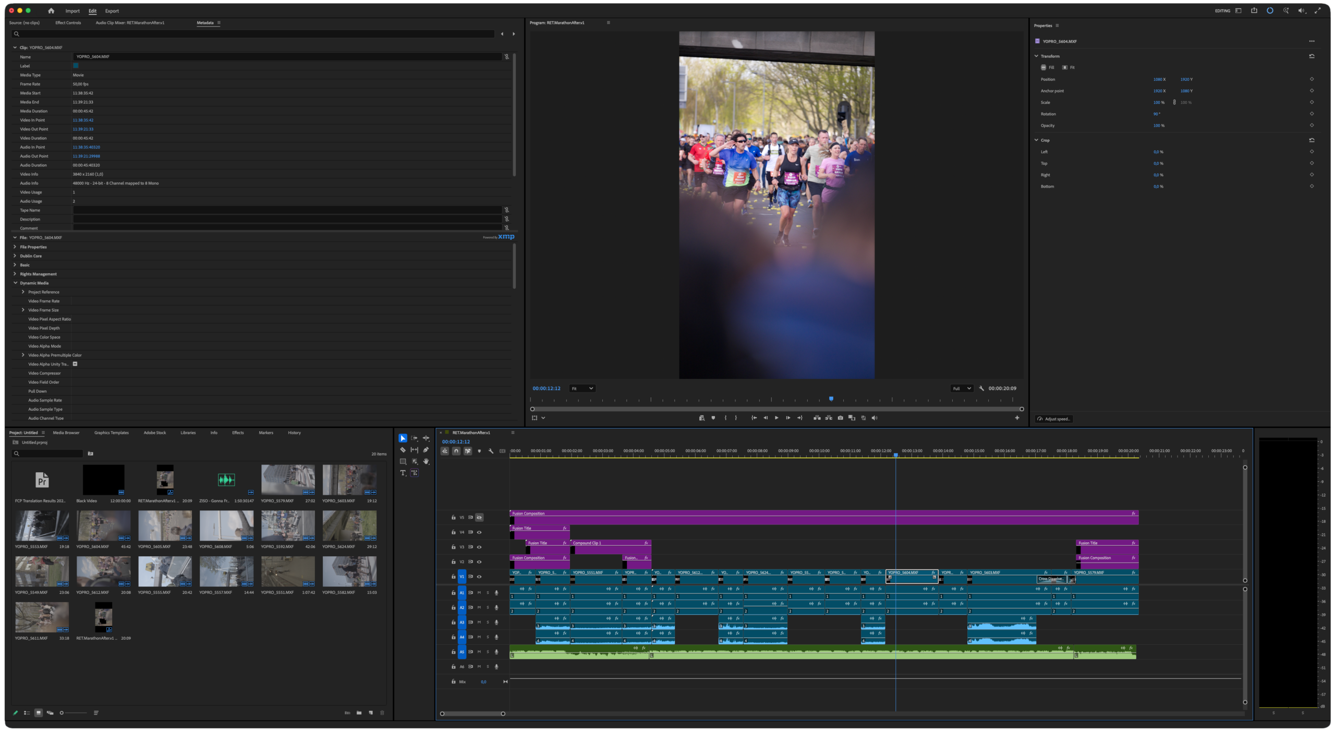Open timeline display settings wrench
This screenshot has height=733, width=1335.
click(x=491, y=451)
